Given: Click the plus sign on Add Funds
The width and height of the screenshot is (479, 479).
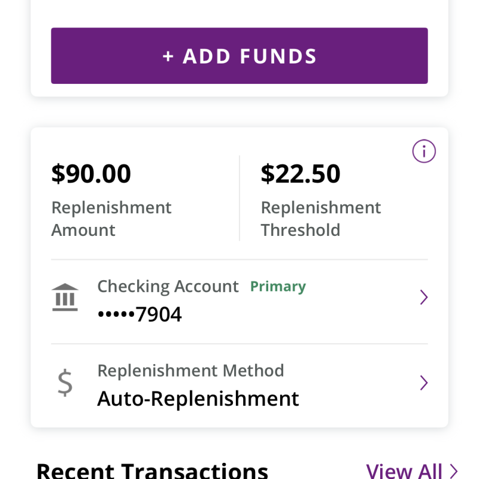Looking at the screenshot, I should 168,56.
